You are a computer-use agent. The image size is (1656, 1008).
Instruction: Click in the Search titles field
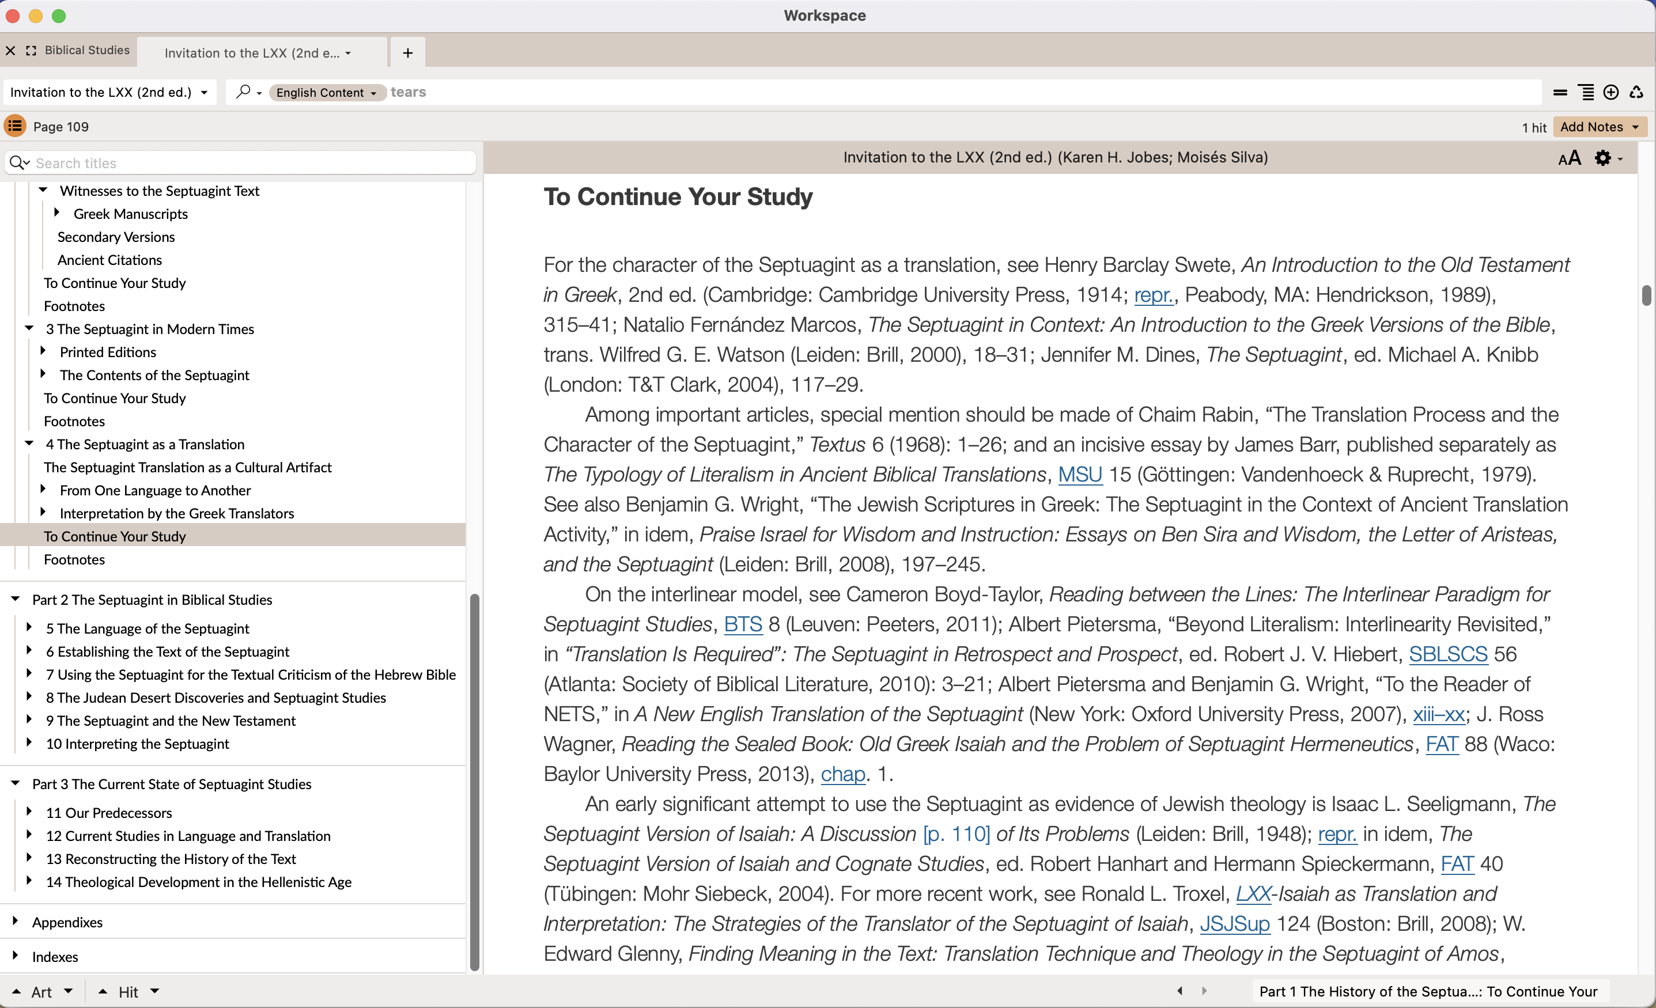point(249,162)
